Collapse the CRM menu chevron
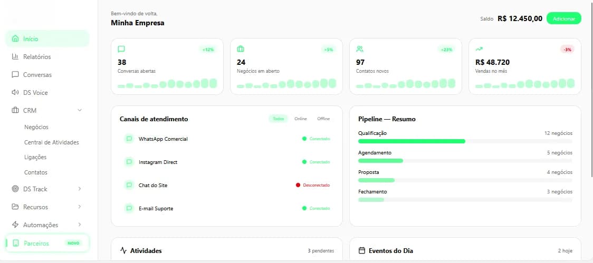The image size is (593, 263). coord(80,110)
